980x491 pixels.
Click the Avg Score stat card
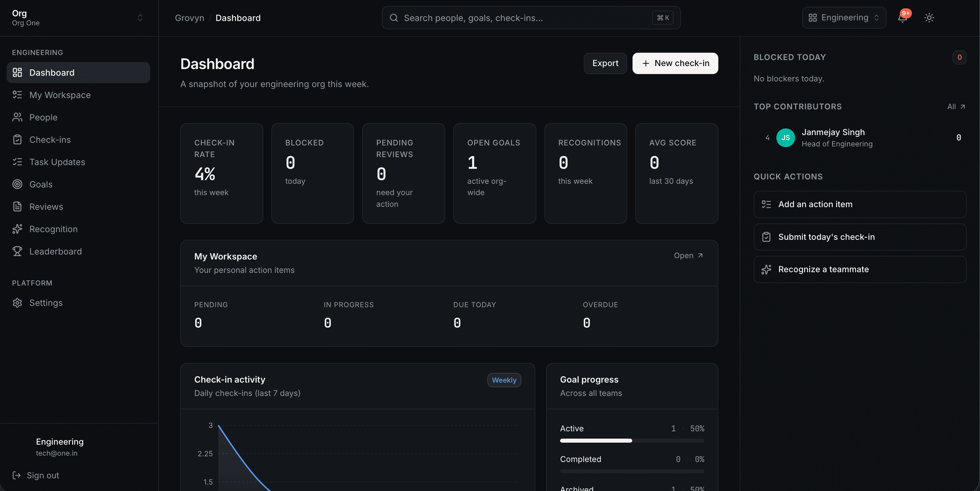tap(676, 173)
